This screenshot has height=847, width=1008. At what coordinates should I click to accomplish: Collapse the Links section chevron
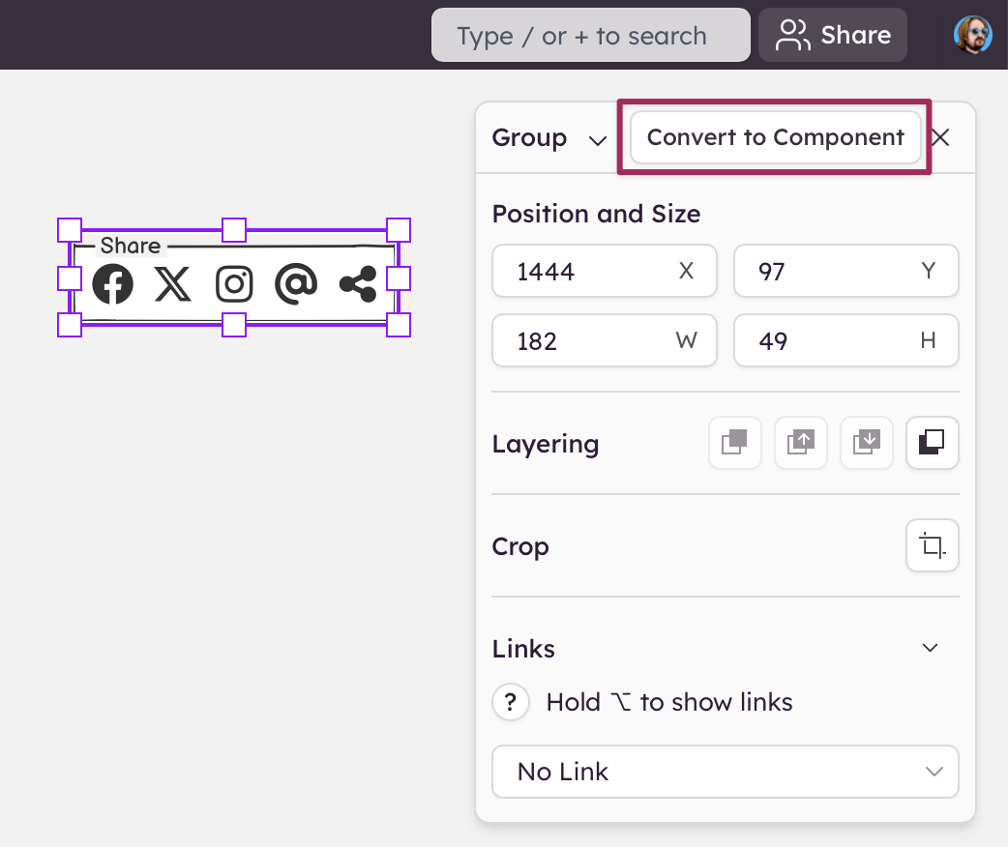click(931, 648)
